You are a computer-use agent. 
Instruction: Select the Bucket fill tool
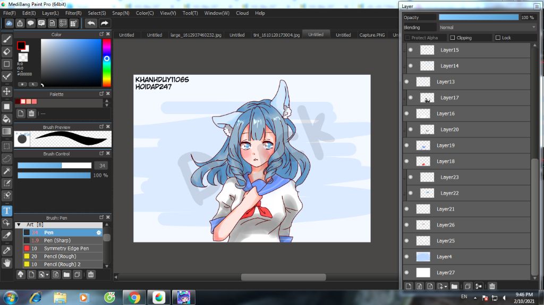pos(6,119)
